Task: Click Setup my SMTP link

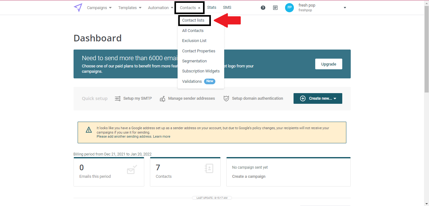Action: click(137, 98)
